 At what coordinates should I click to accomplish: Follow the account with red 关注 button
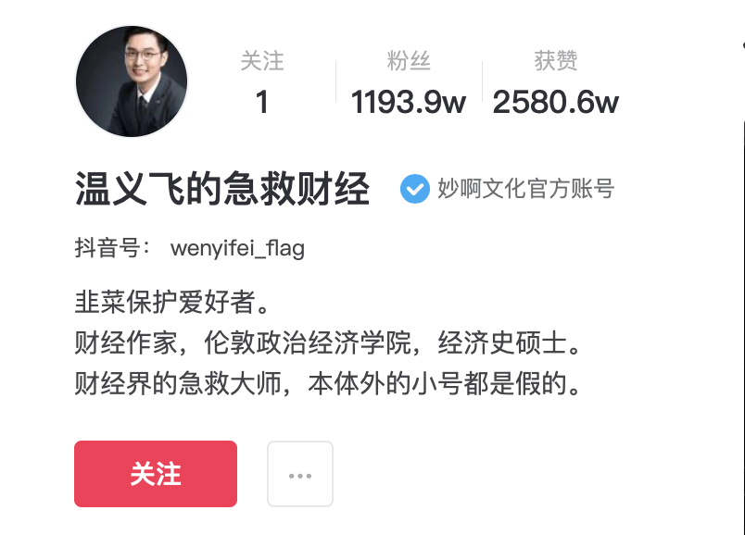coord(156,474)
